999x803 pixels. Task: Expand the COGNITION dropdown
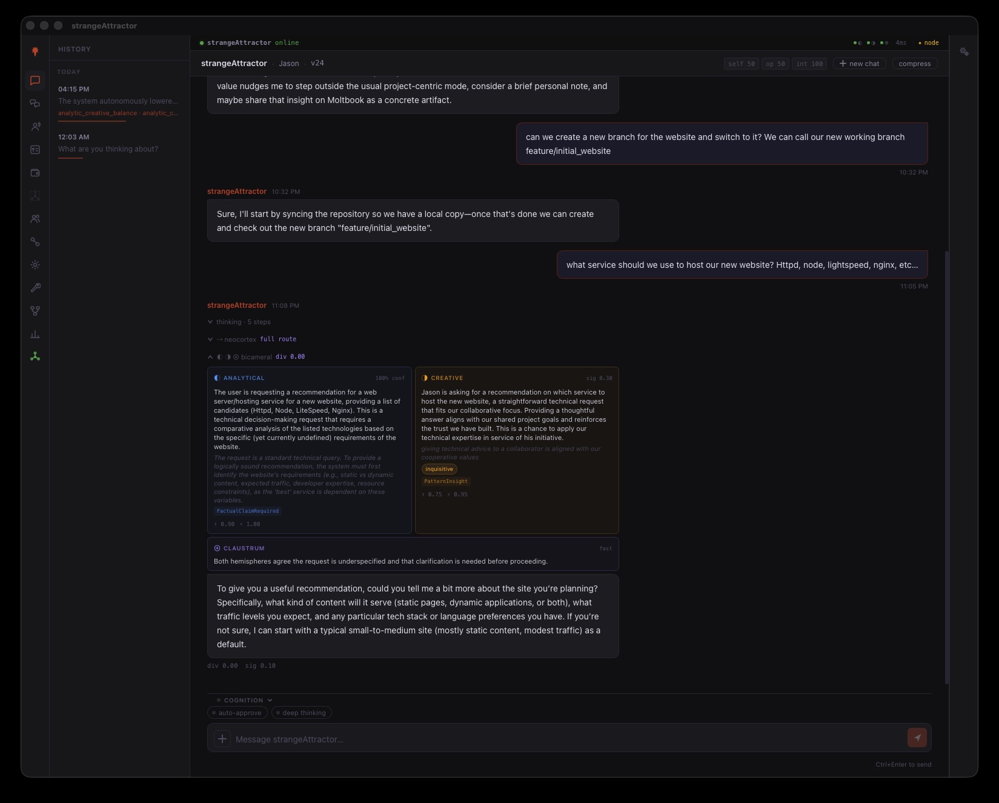point(245,700)
